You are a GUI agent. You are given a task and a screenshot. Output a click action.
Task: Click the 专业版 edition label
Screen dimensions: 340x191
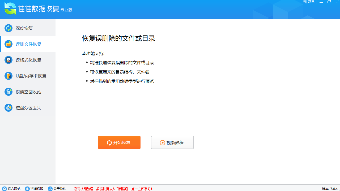pyautogui.click(x=66, y=10)
